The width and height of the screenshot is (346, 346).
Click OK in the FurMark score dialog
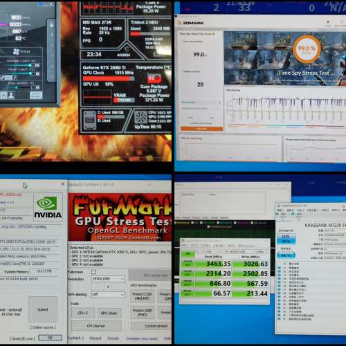[50, 338]
